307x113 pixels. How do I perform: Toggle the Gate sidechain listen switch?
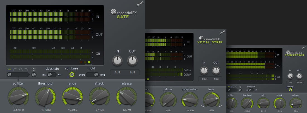(x=34, y=74)
